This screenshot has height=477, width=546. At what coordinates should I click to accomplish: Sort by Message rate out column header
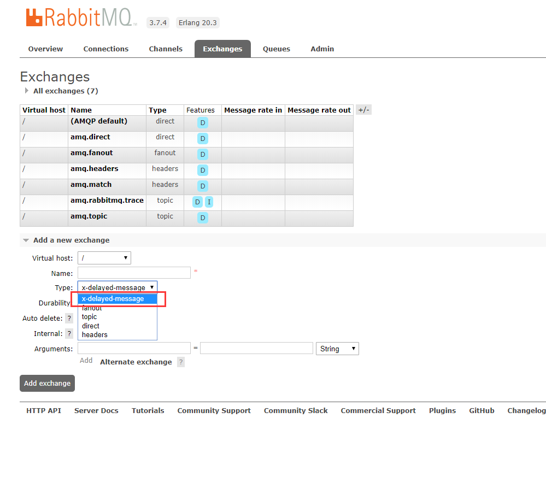click(319, 110)
